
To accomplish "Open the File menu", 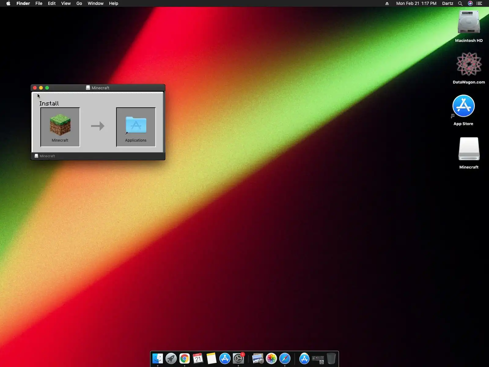I will click(39, 3).
